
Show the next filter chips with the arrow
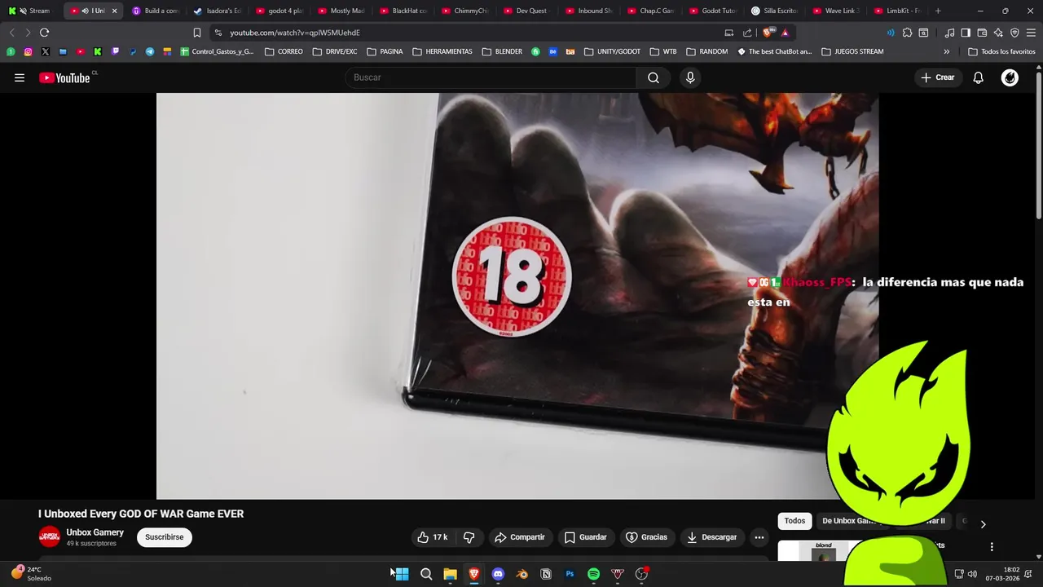[x=983, y=524]
